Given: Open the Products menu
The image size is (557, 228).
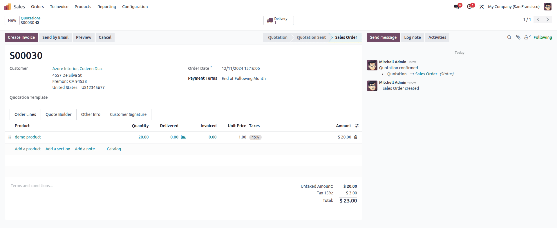Looking at the screenshot, I should 83,7.
